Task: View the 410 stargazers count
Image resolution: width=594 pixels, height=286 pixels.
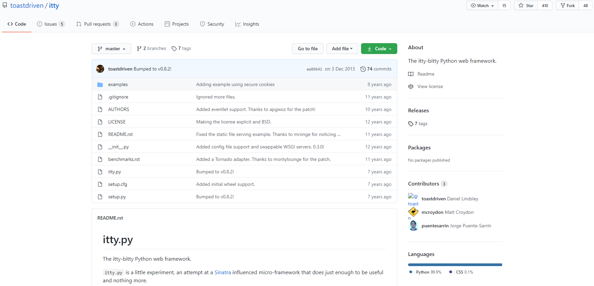Action: (x=545, y=5)
